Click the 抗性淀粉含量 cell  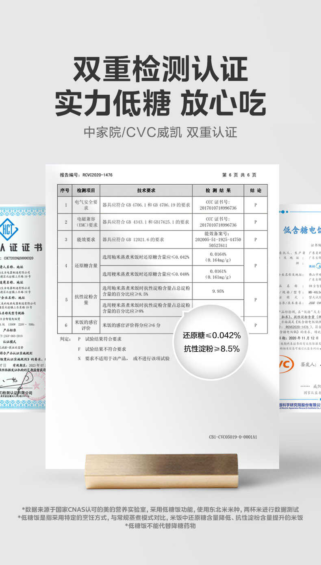pos(86,299)
